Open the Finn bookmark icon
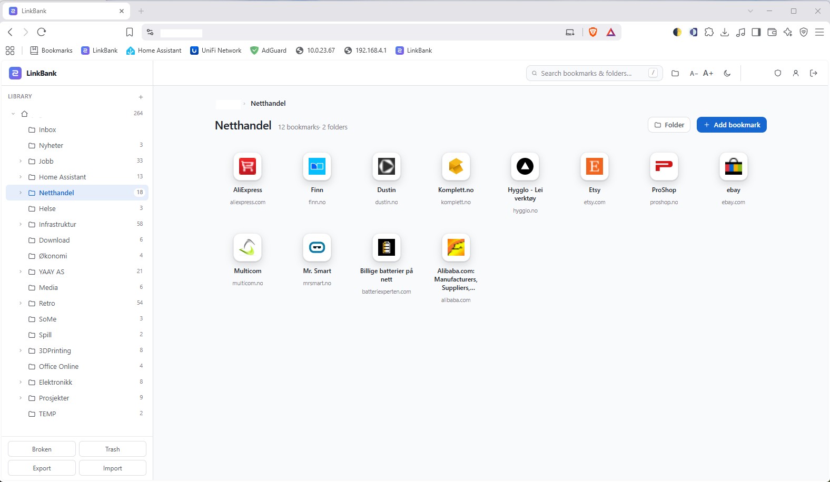This screenshot has height=482, width=830. click(317, 166)
